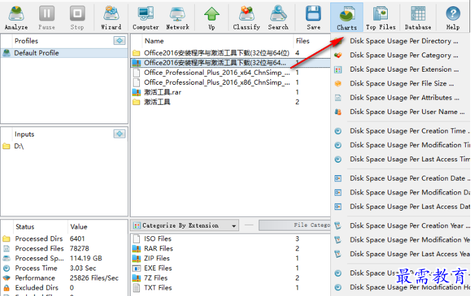472x296 pixels.
Task: Open the Database tool
Action: (418, 17)
